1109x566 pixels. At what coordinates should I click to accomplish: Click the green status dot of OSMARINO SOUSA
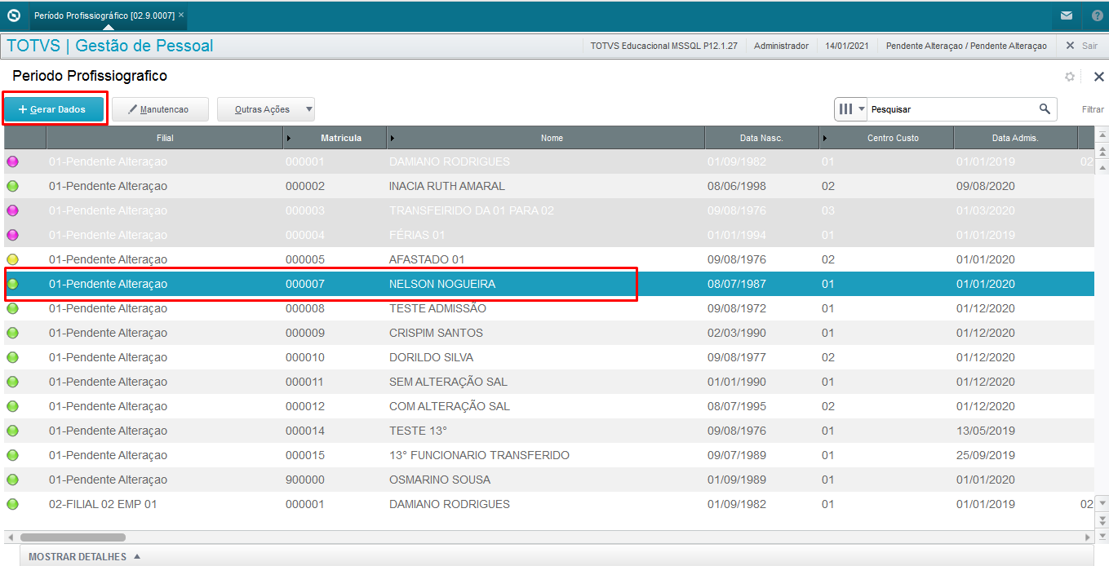pyautogui.click(x=12, y=480)
